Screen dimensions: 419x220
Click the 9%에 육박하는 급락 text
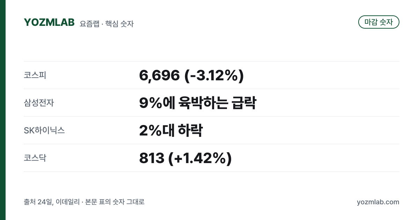tap(198, 103)
